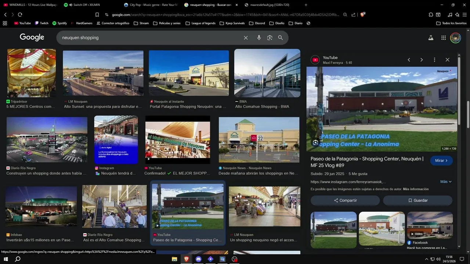This screenshot has width=470, height=264.
Task: Open the Stream bookmarks folder
Action: pyautogui.click(x=141, y=23)
